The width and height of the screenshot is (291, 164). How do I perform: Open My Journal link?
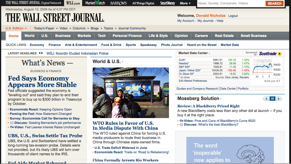pos(205,21)
